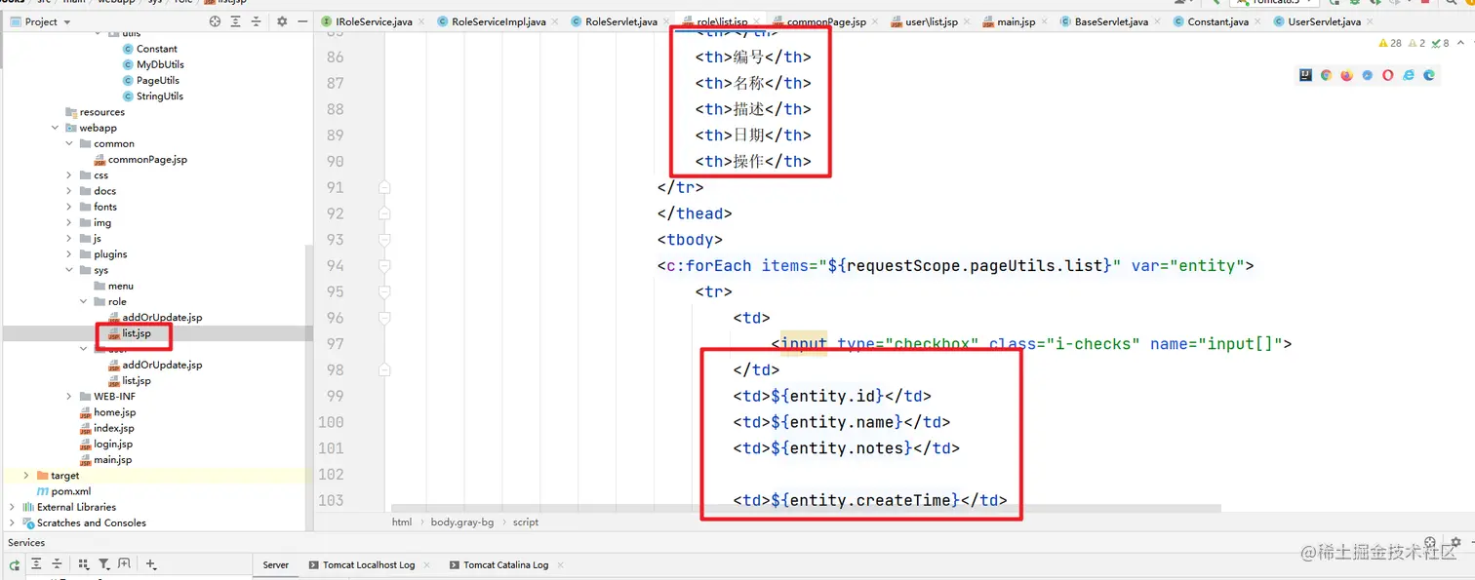Click Select Opened File target icon in Project panel
Screen dimensions: 1475x580
coord(216,21)
